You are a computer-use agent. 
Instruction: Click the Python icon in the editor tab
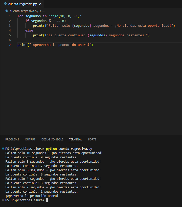(x=5, y=4)
